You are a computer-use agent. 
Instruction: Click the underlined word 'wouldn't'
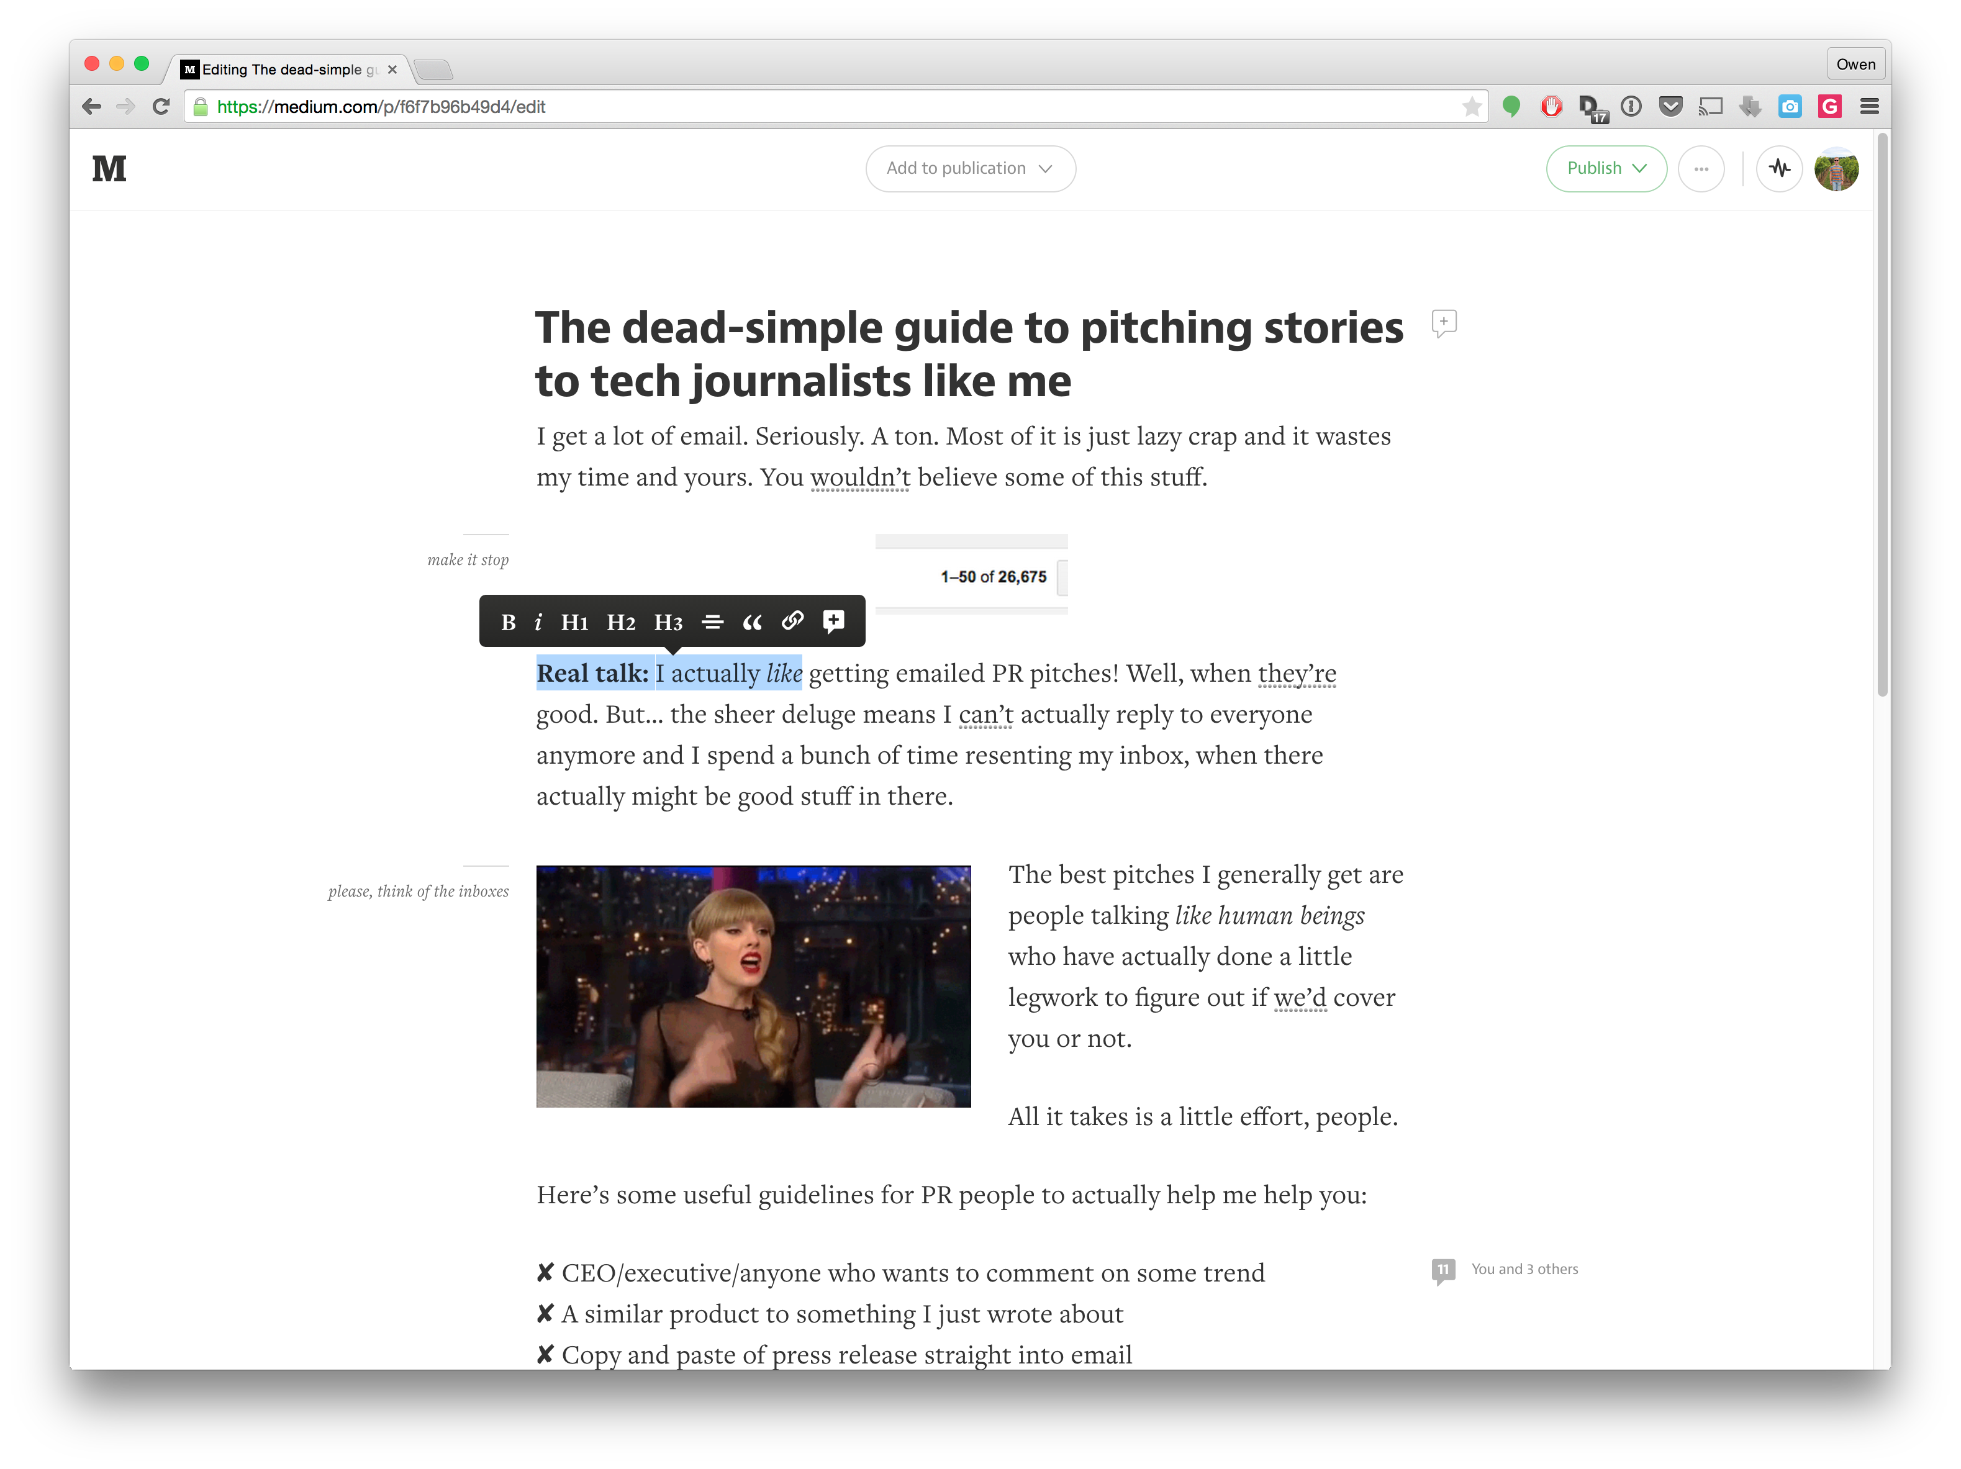pyautogui.click(x=860, y=477)
